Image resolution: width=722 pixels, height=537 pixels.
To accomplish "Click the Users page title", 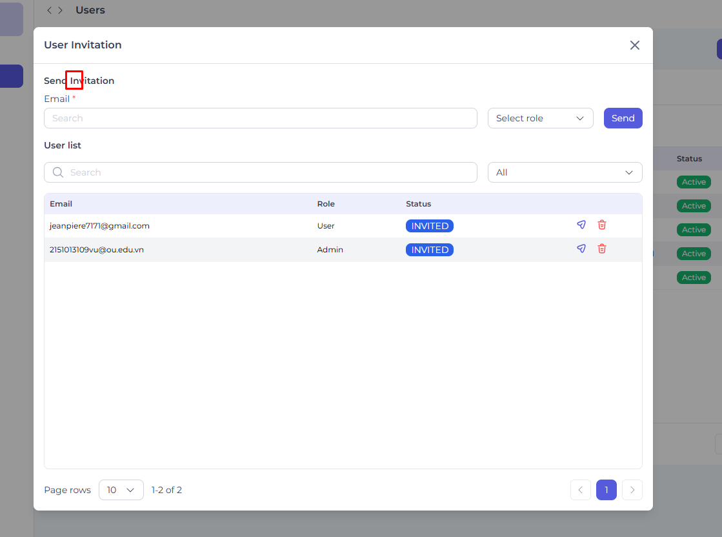I will tap(90, 10).
